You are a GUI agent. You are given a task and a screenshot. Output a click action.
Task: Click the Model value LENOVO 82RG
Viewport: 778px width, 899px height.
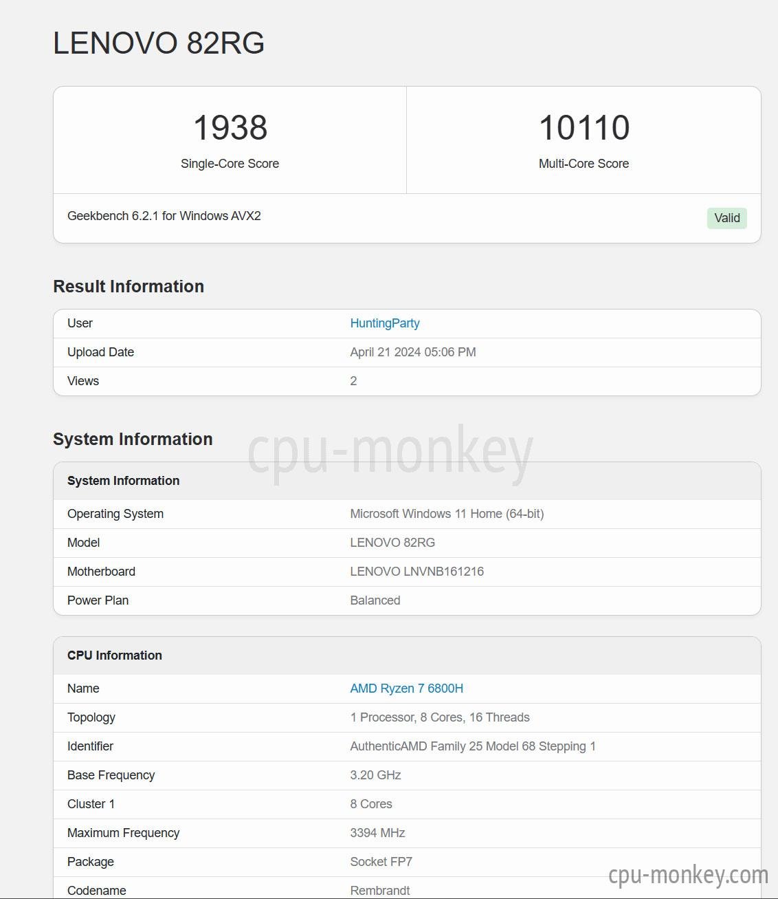click(392, 543)
